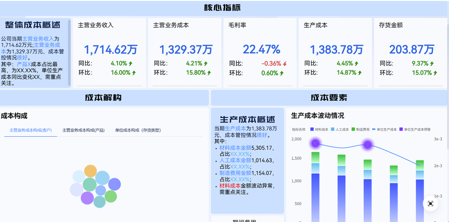Toggle the 材料成本 legend item

319,129
